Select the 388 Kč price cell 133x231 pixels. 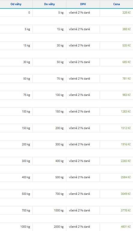point(126,29)
